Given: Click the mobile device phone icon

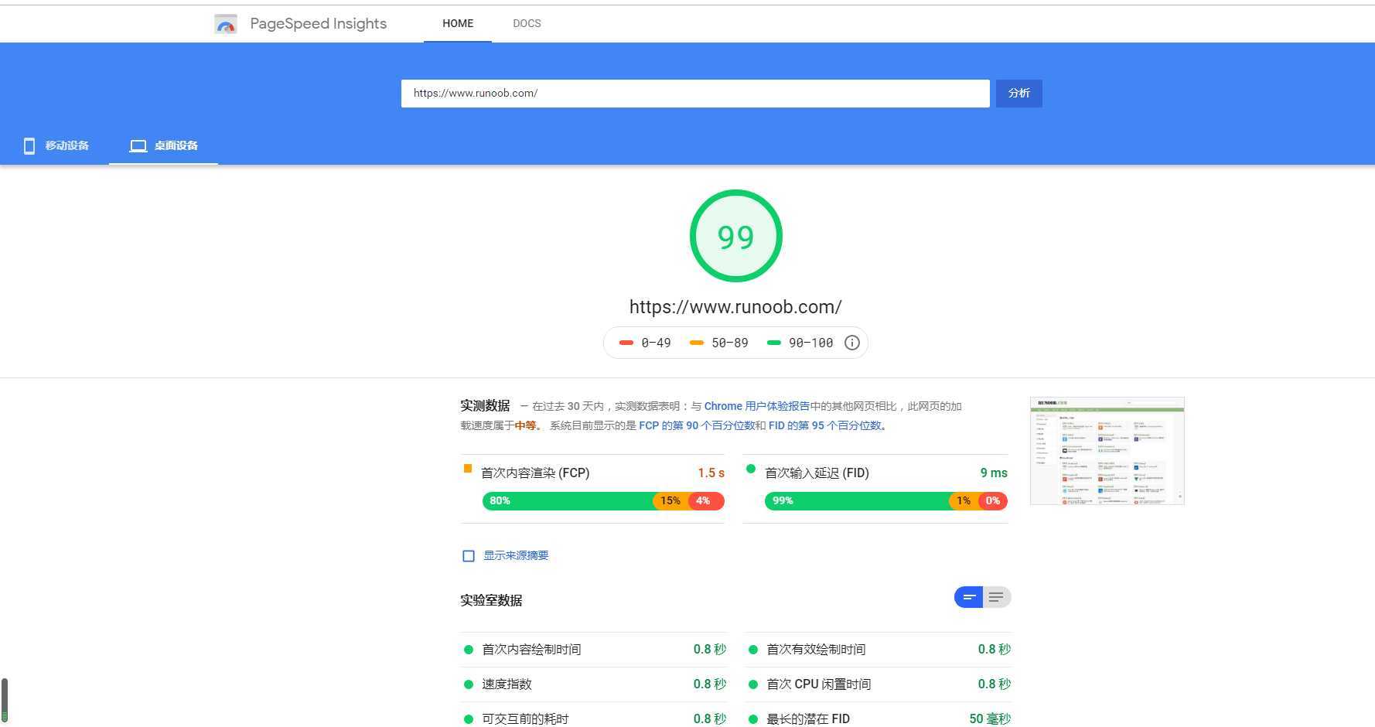Looking at the screenshot, I should [29, 146].
